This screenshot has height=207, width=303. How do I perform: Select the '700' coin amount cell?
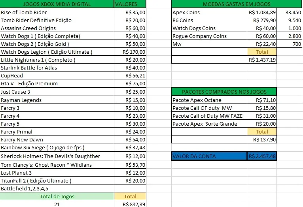click(289, 44)
